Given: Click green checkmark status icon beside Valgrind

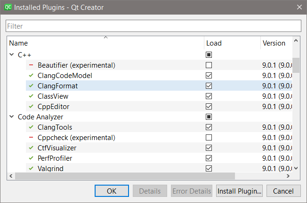Looking at the screenshot, I should click(x=31, y=168).
